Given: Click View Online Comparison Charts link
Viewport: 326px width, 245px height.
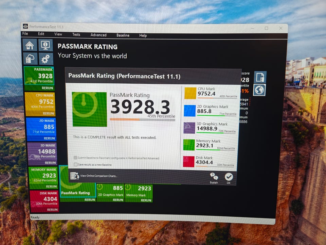Looking at the screenshot, I should [x=98, y=176].
